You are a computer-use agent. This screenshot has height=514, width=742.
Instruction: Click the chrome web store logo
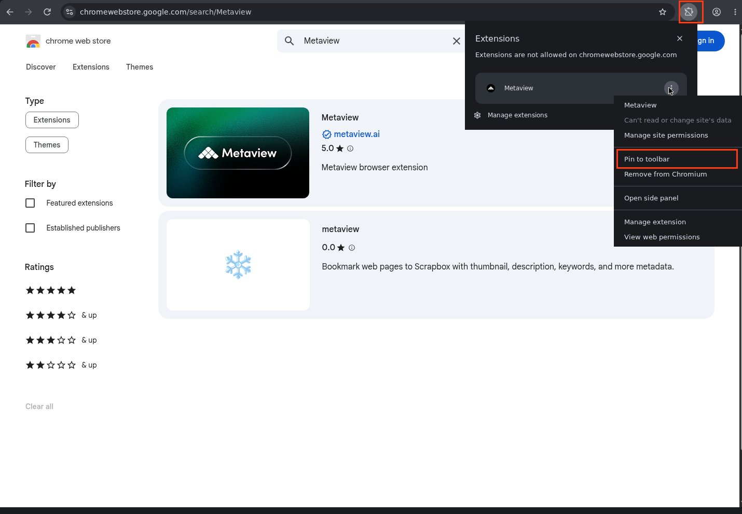[68, 41]
